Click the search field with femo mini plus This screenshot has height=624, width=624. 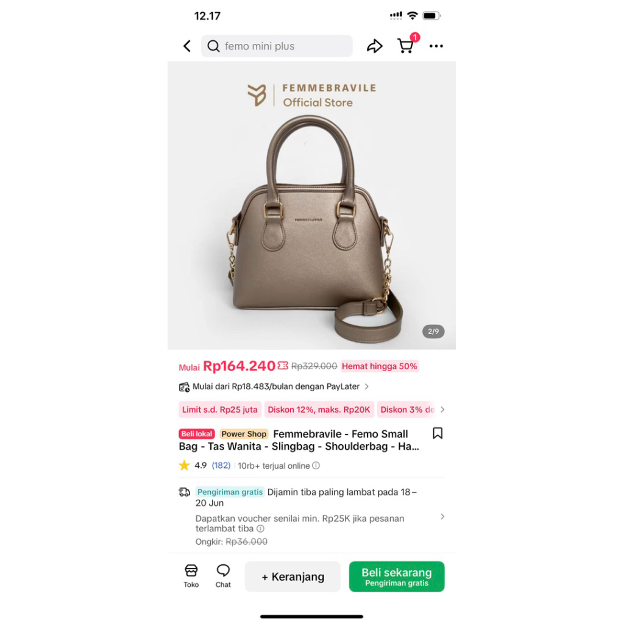tap(277, 46)
